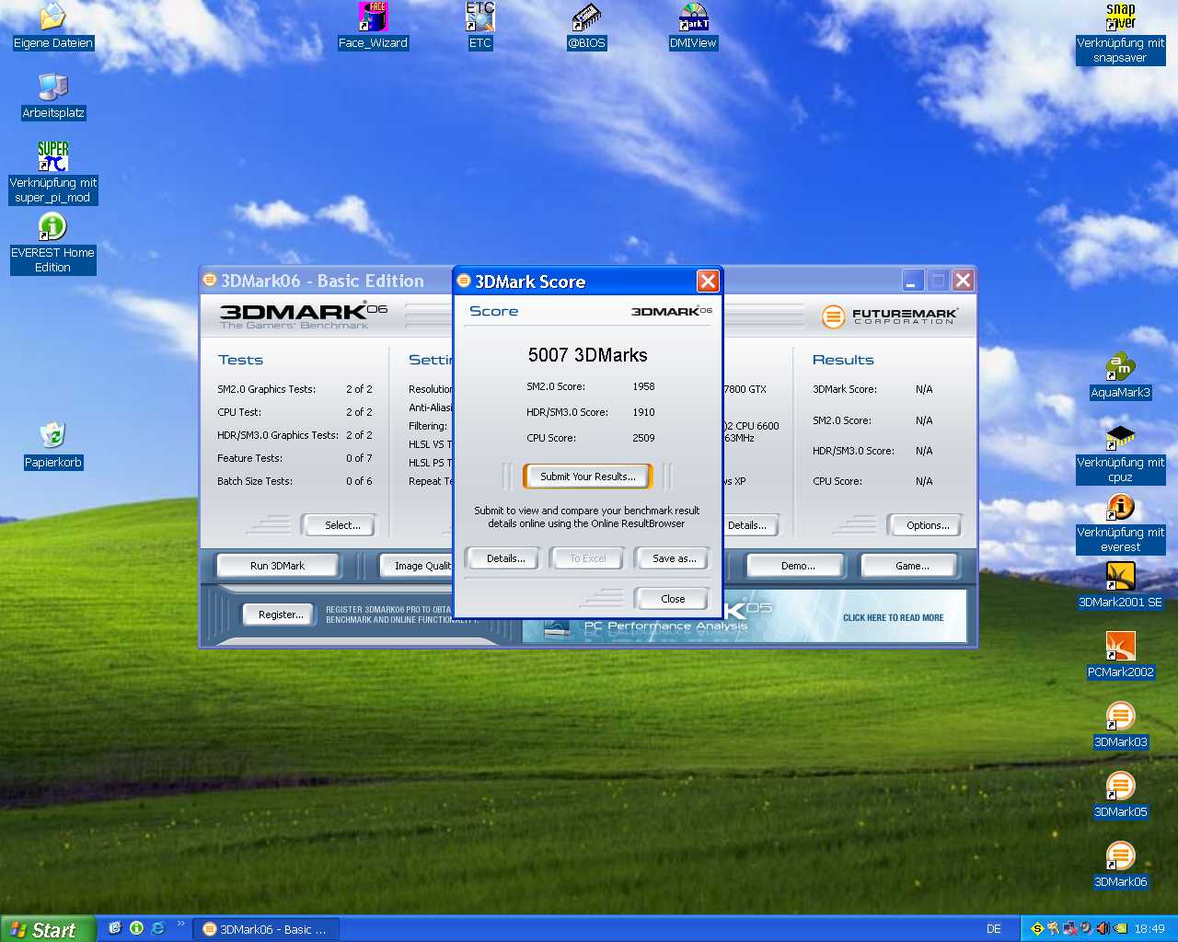The width and height of the screenshot is (1178, 942).
Task: Click the Start button
Action: point(48,929)
